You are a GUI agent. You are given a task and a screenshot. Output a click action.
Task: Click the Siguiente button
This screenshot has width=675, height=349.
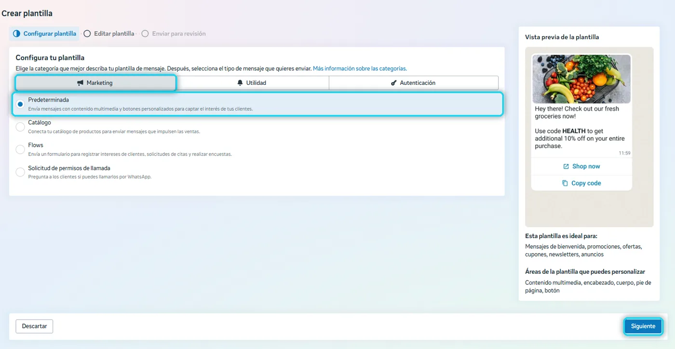click(x=643, y=326)
